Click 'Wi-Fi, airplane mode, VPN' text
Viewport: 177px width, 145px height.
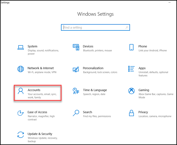pos(42,72)
